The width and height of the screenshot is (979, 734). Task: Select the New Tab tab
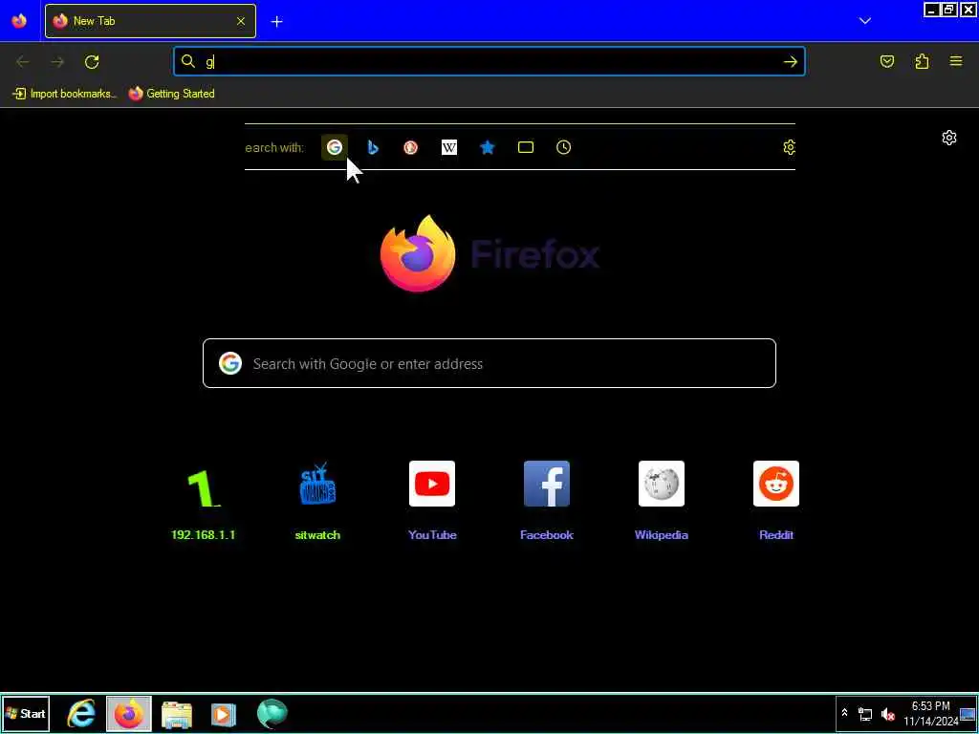(150, 21)
